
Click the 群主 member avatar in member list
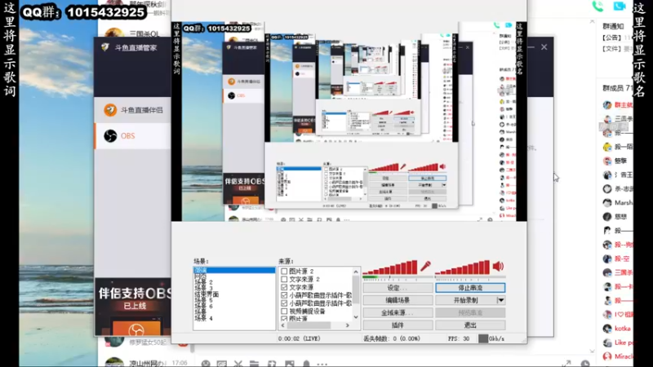pos(607,105)
